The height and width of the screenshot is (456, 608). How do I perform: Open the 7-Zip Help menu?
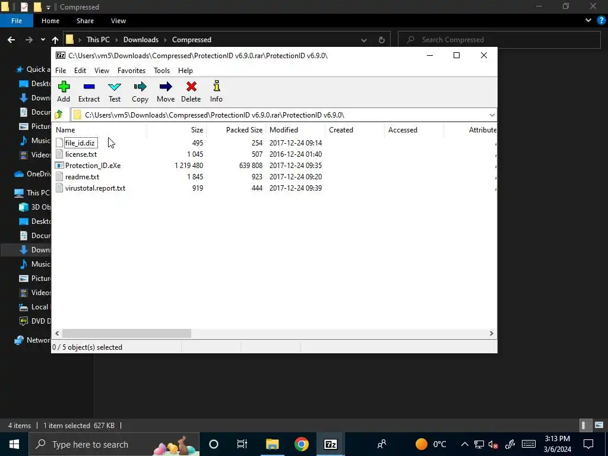[185, 71]
